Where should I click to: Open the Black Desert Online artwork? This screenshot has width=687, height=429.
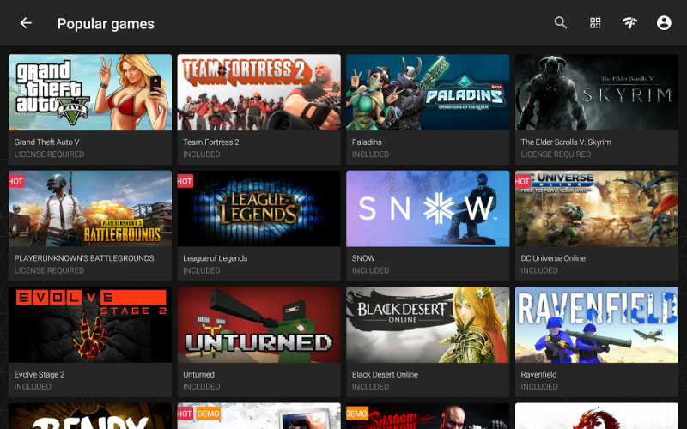[x=428, y=325]
